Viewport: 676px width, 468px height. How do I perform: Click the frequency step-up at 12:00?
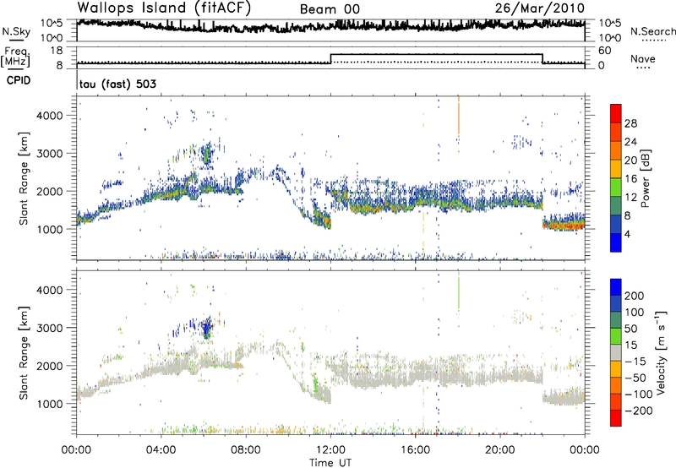click(330, 58)
